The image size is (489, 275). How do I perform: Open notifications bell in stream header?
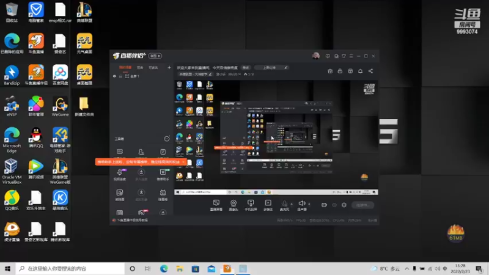tap(360, 71)
